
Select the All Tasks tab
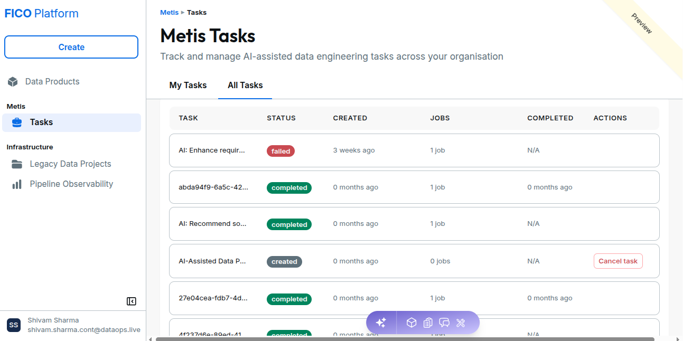[245, 85]
